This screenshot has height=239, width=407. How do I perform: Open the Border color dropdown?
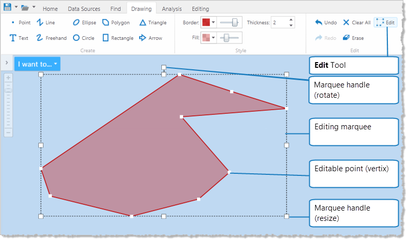pyautogui.click(x=213, y=23)
